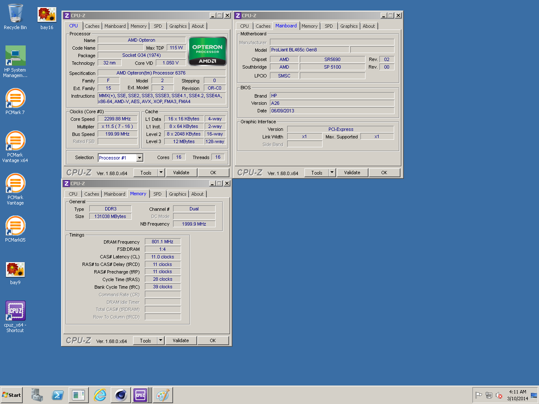The image size is (539, 404).
Task: Open the Processor #1 selection dropdown
Action: coord(140,158)
